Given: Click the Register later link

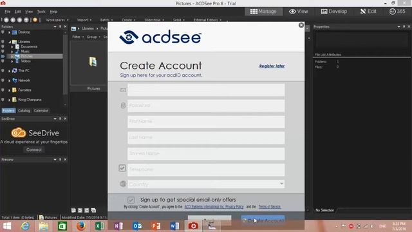Looking at the screenshot, I should pyautogui.click(x=272, y=66).
